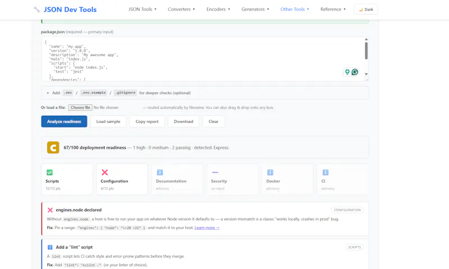The image size is (449, 269).
Task: Click the textarea resize handle
Action: (x=366, y=79)
